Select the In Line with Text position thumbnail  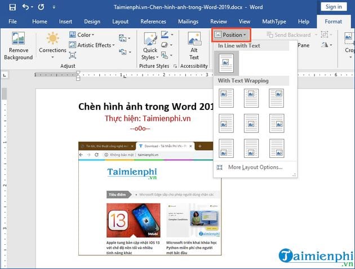point(227,63)
